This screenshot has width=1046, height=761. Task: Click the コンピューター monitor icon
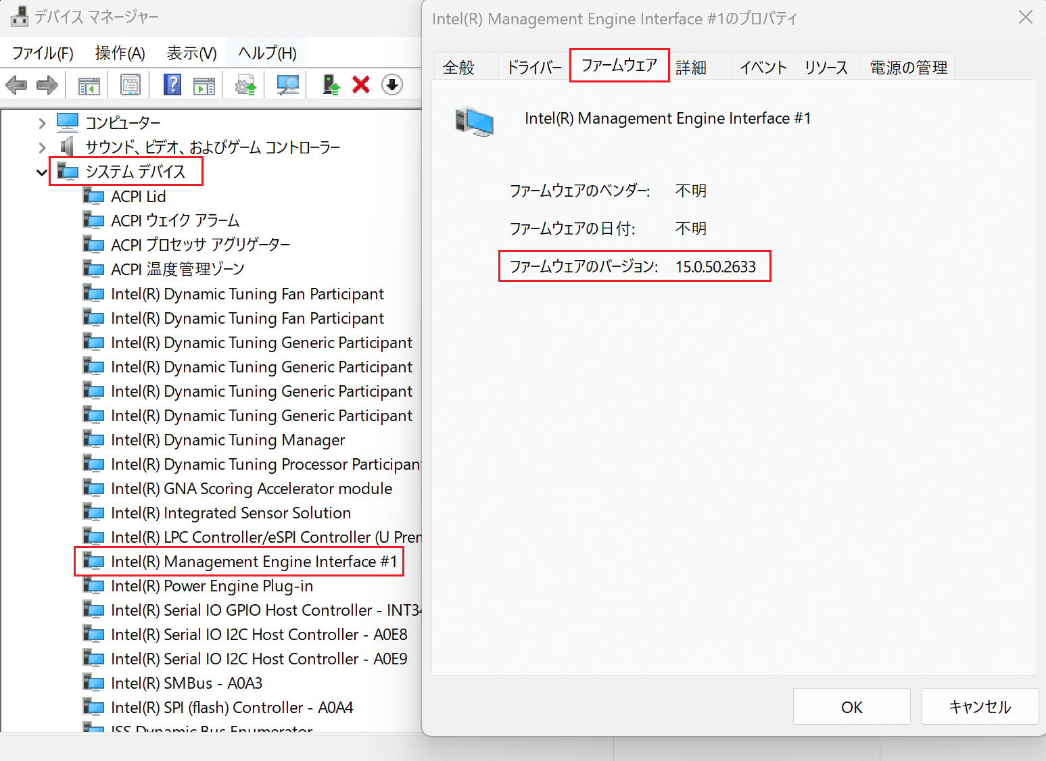pos(68,122)
